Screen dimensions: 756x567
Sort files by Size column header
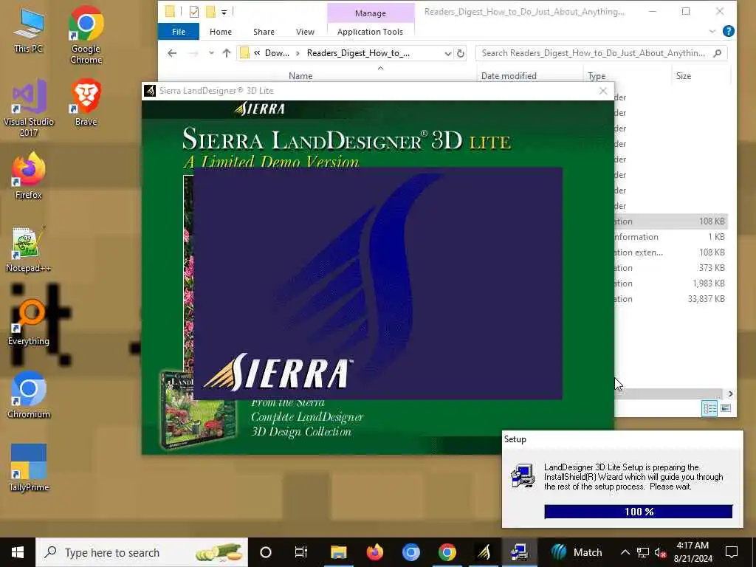pyautogui.click(x=683, y=76)
